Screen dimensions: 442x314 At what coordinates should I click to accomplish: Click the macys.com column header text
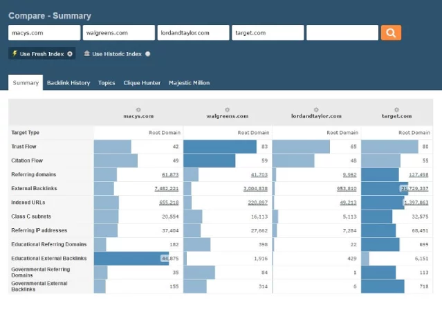(x=138, y=116)
